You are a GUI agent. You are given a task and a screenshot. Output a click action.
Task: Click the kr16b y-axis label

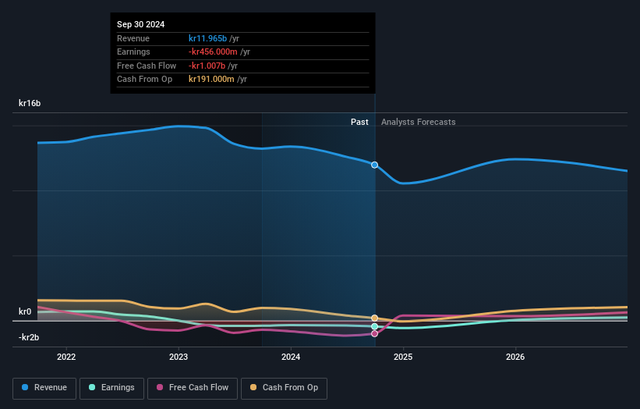click(x=30, y=103)
